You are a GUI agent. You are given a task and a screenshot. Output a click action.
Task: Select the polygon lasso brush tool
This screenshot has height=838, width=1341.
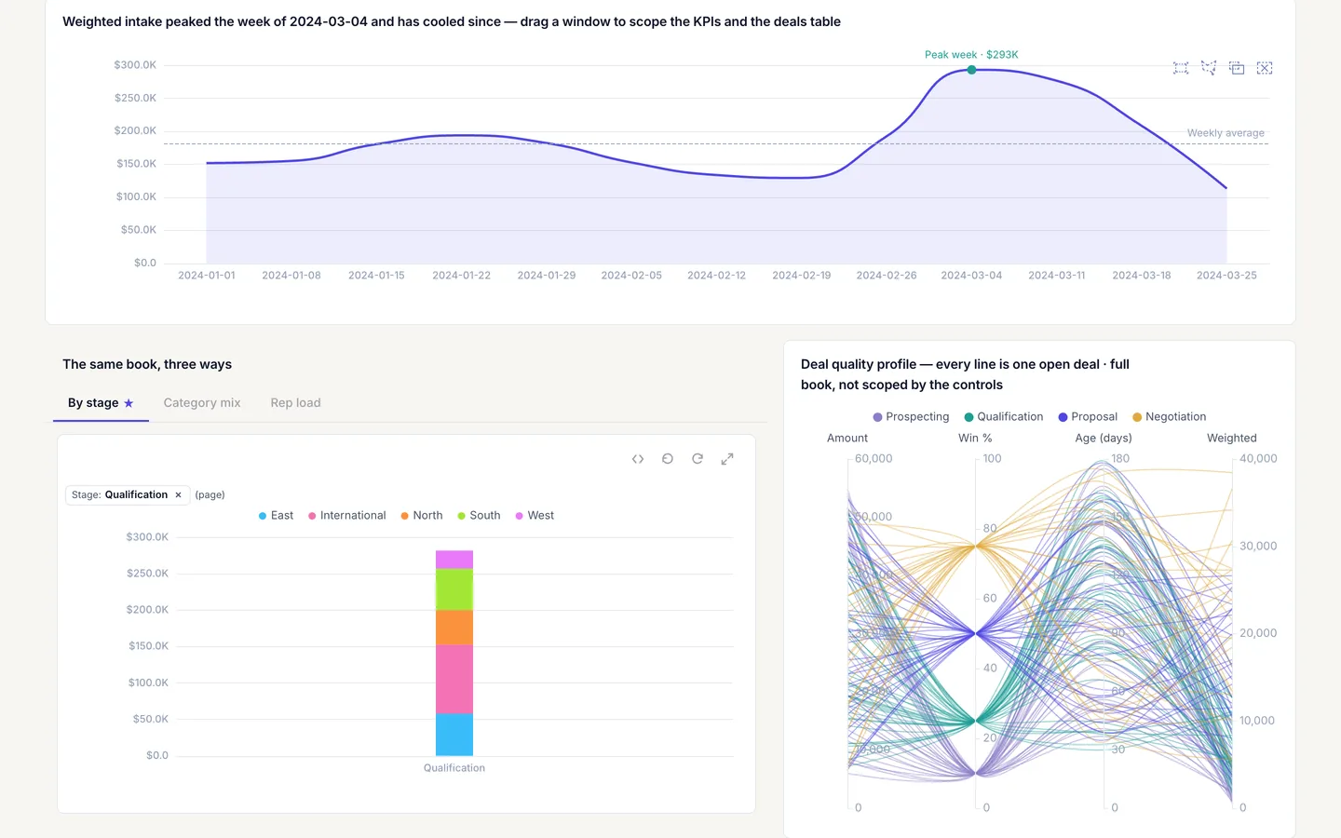tap(1209, 68)
